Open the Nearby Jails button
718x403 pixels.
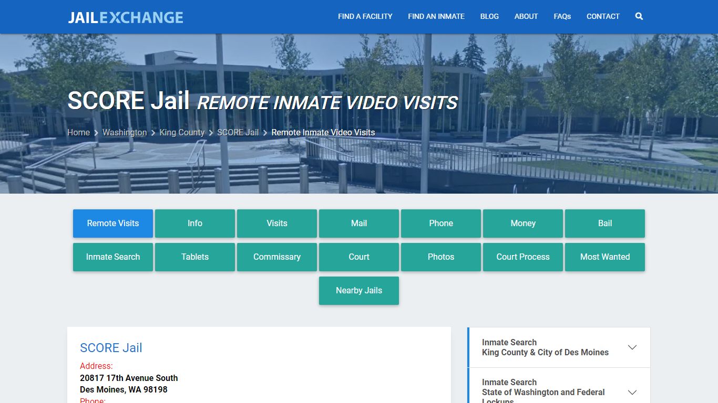[359, 291]
